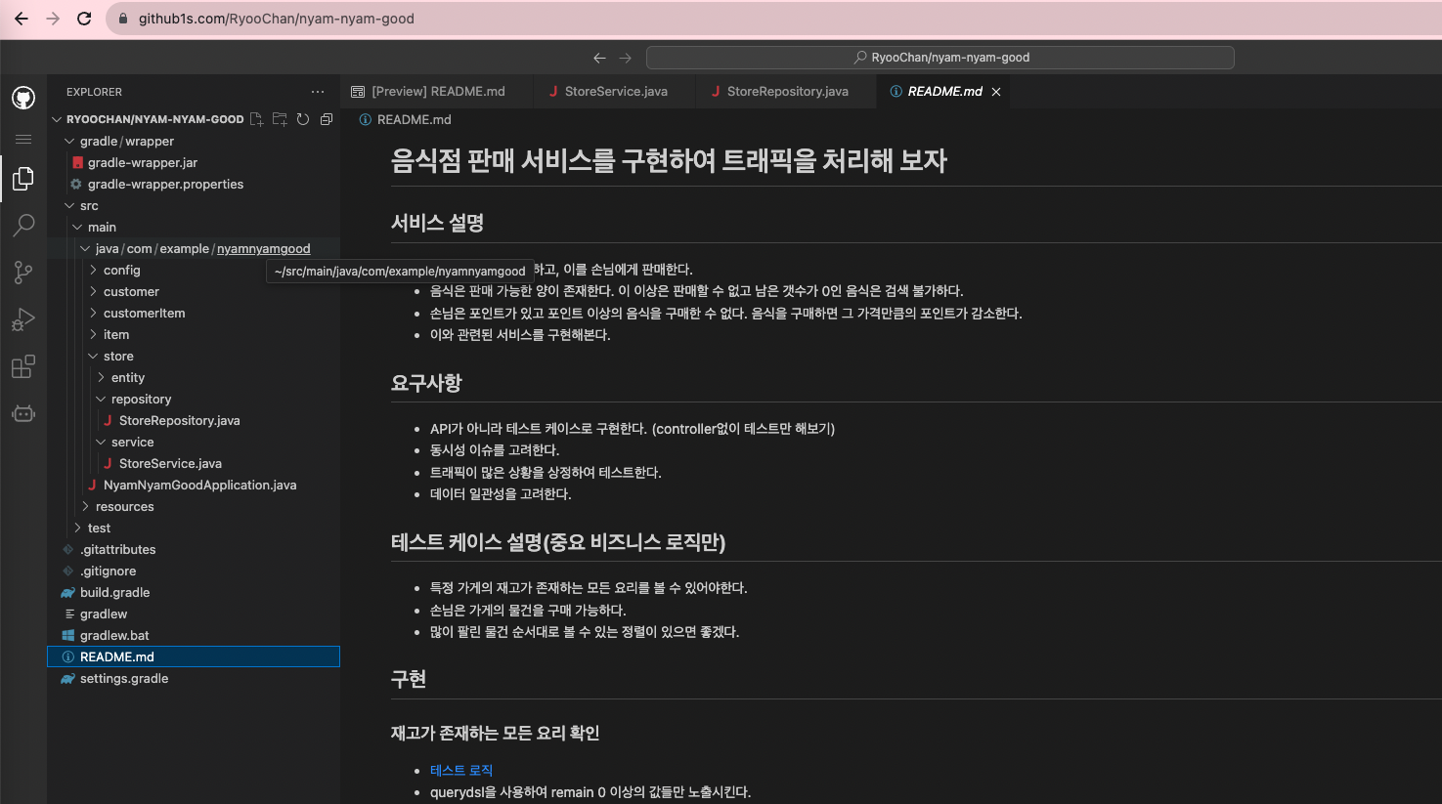Viewport: 1442px width, 804px height.
Task: Collapse all folders in the Explorer
Action: coord(326,118)
